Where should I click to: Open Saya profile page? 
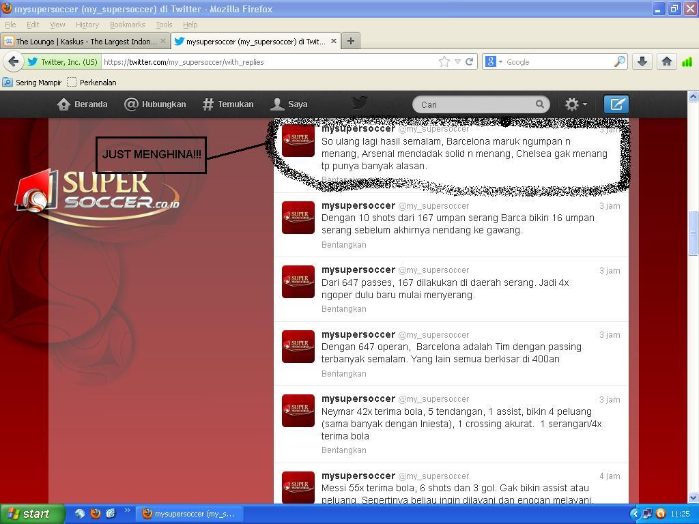(289, 104)
